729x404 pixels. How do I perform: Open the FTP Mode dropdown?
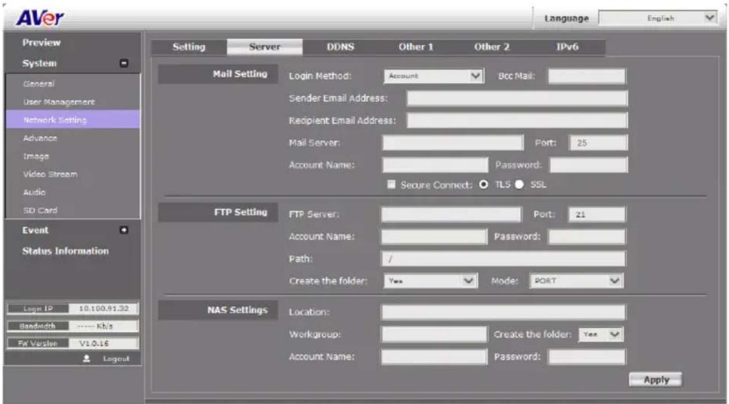[x=577, y=282]
